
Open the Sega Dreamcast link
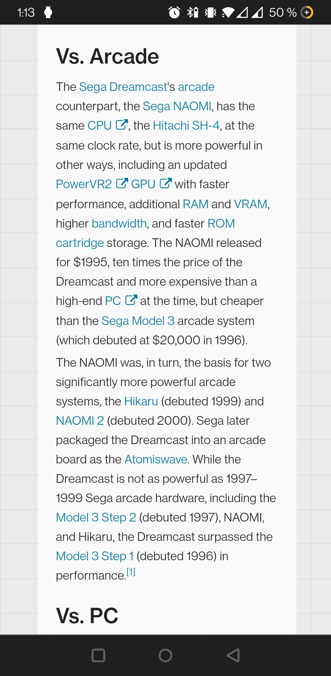tap(123, 87)
